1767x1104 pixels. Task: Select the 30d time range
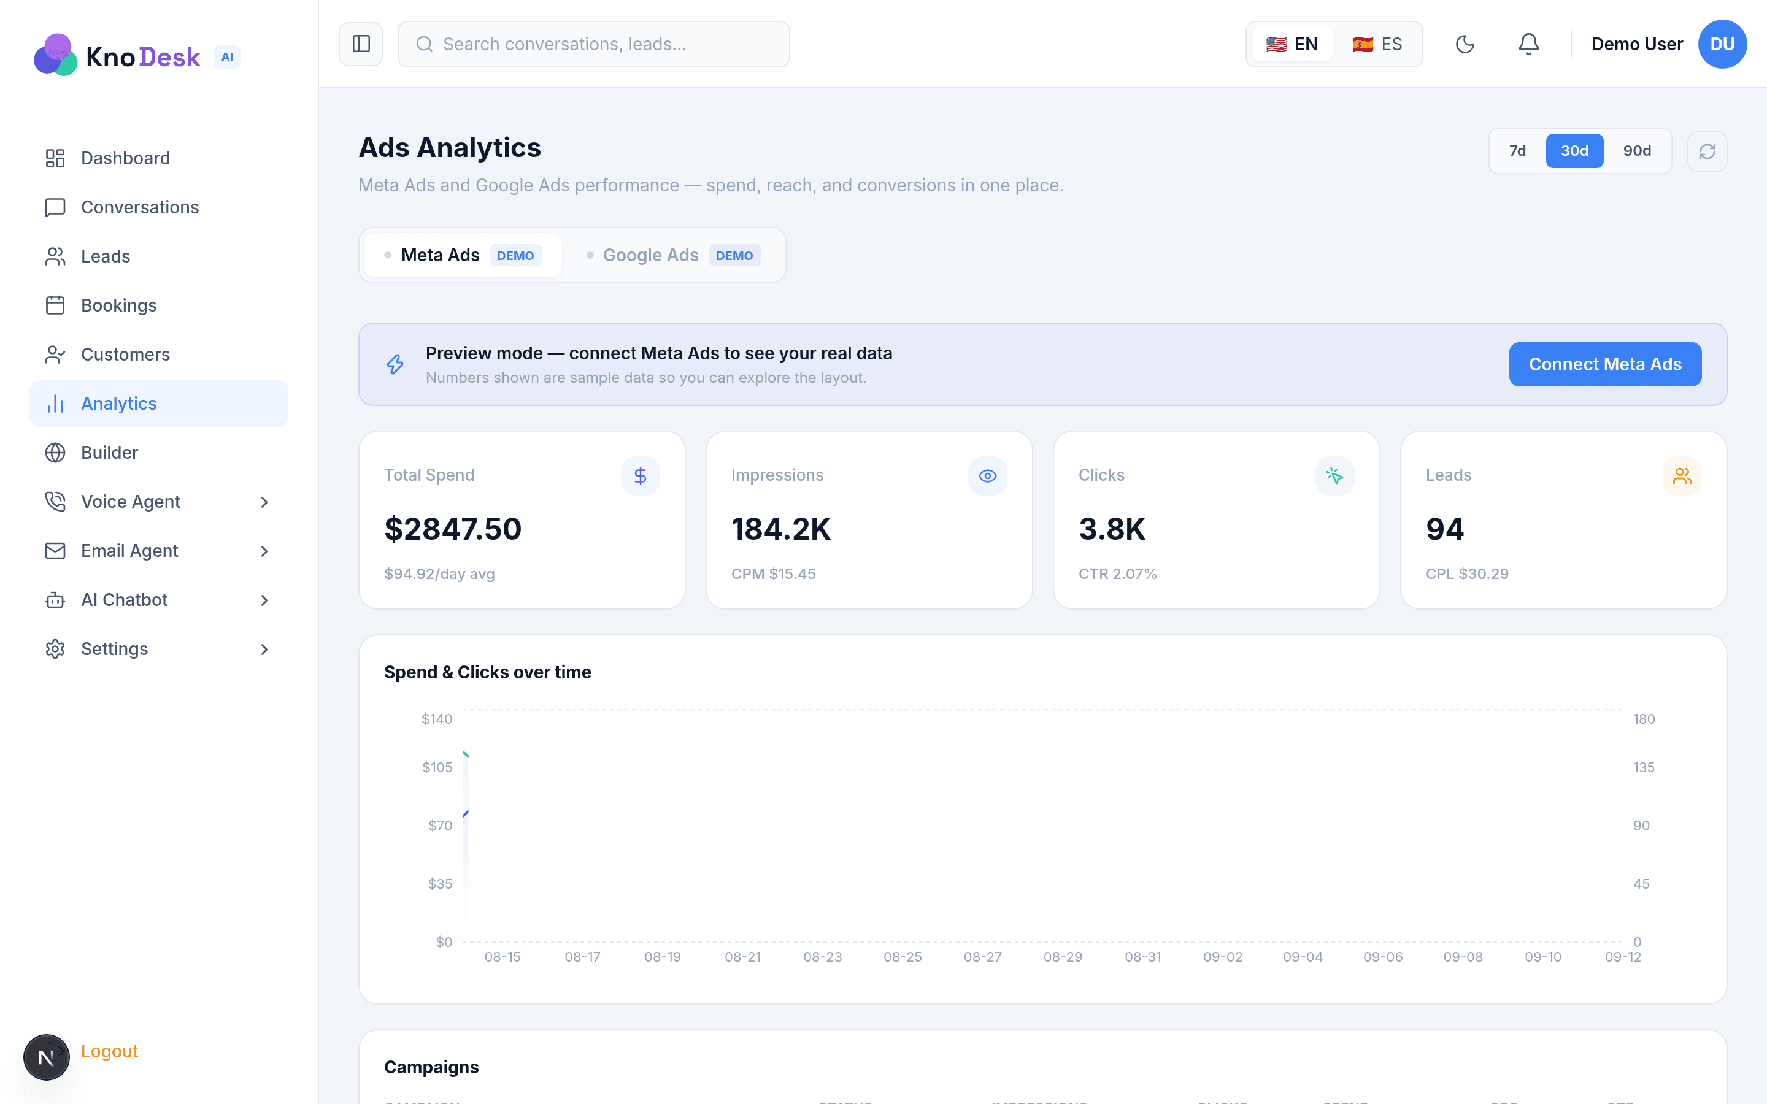1574,151
